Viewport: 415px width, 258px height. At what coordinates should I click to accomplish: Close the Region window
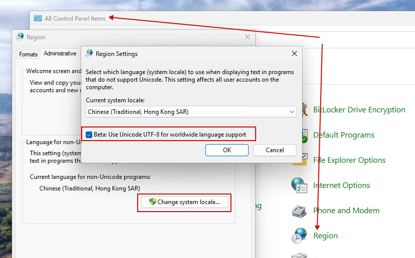[247, 37]
